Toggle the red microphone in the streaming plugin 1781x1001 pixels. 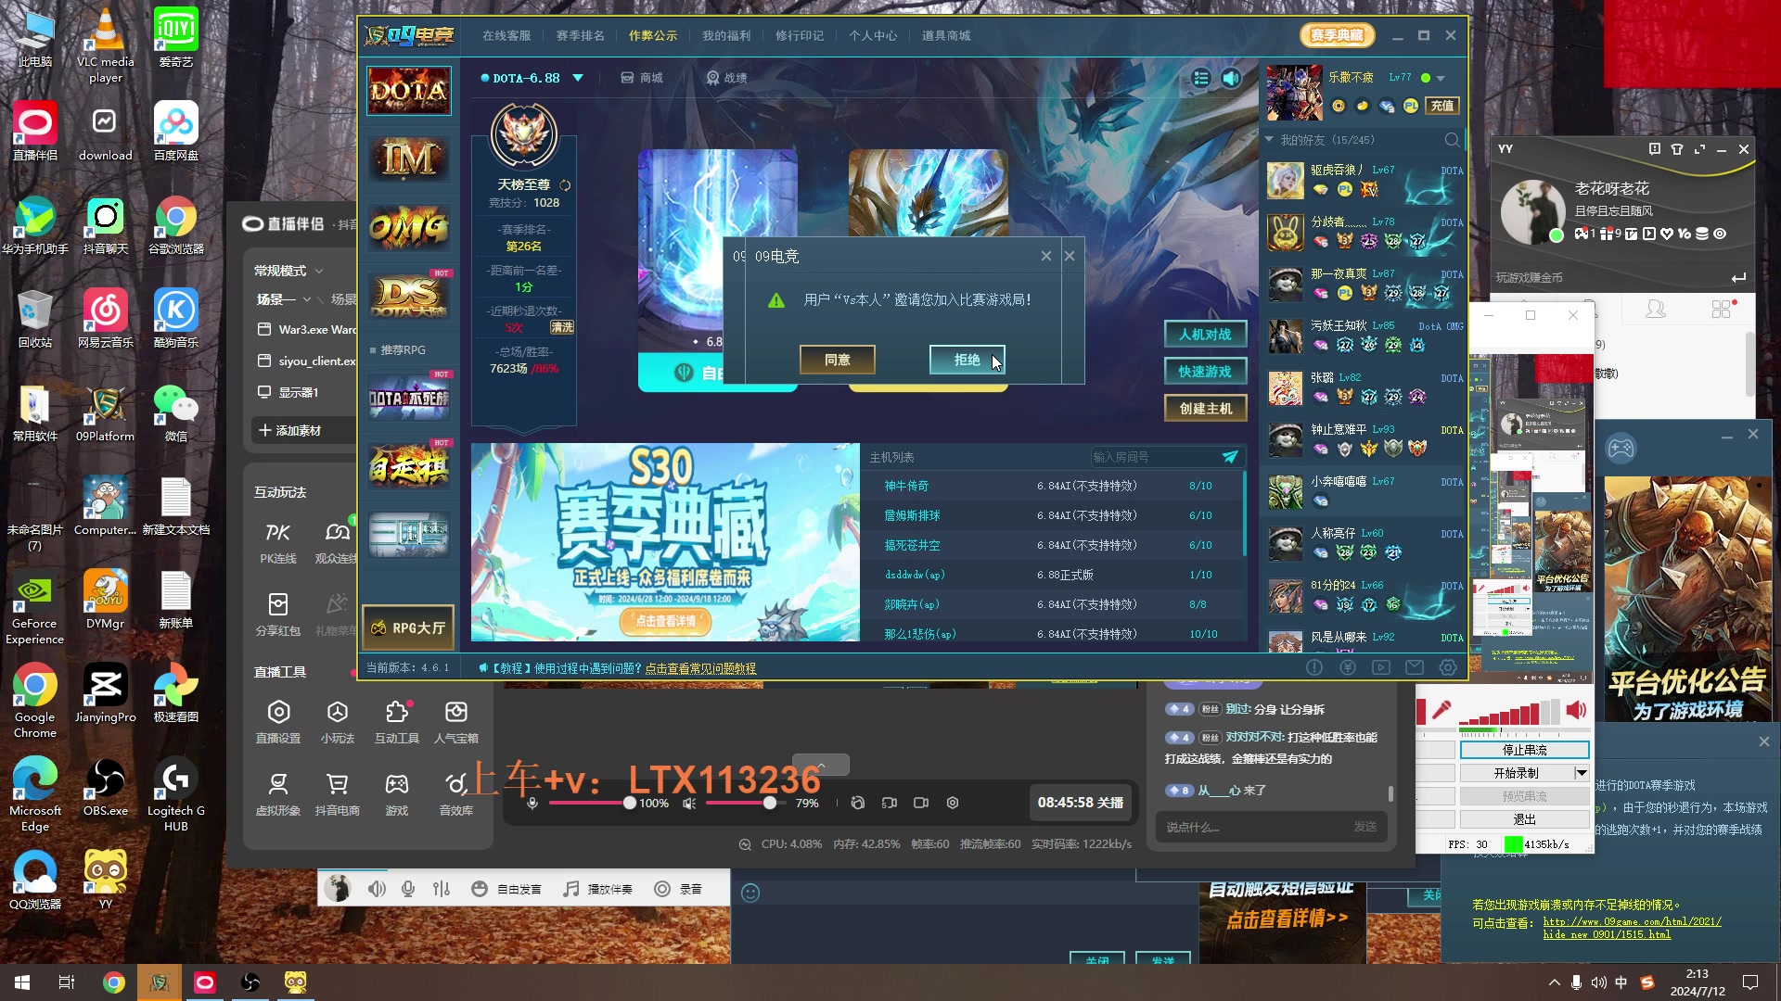click(x=1441, y=711)
